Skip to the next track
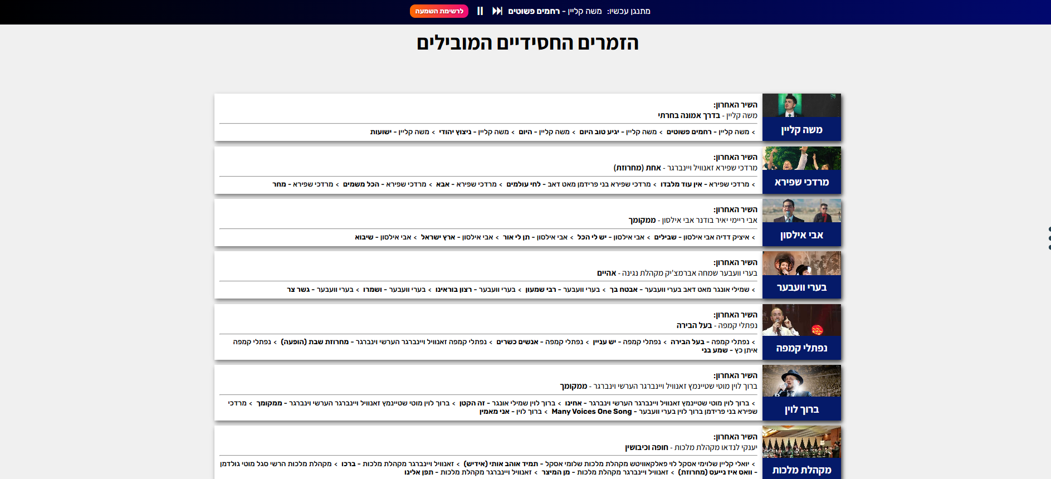The image size is (1051, 479). [x=497, y=11]
